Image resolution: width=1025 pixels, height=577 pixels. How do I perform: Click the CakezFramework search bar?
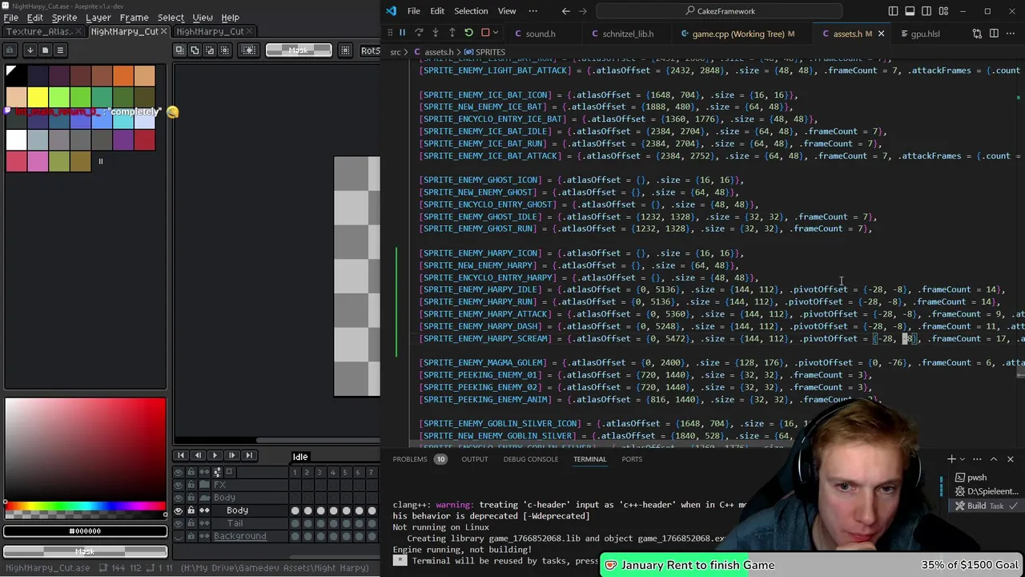point(721,11)
